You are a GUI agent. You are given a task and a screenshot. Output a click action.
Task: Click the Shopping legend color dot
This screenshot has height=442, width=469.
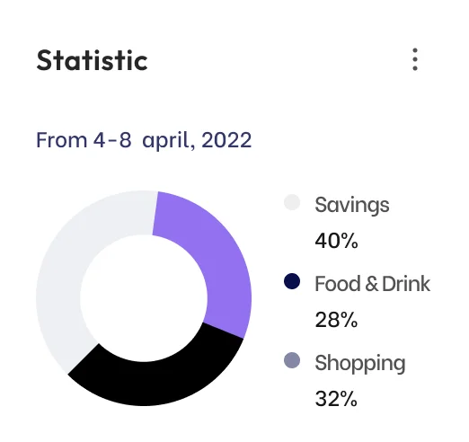292,360
